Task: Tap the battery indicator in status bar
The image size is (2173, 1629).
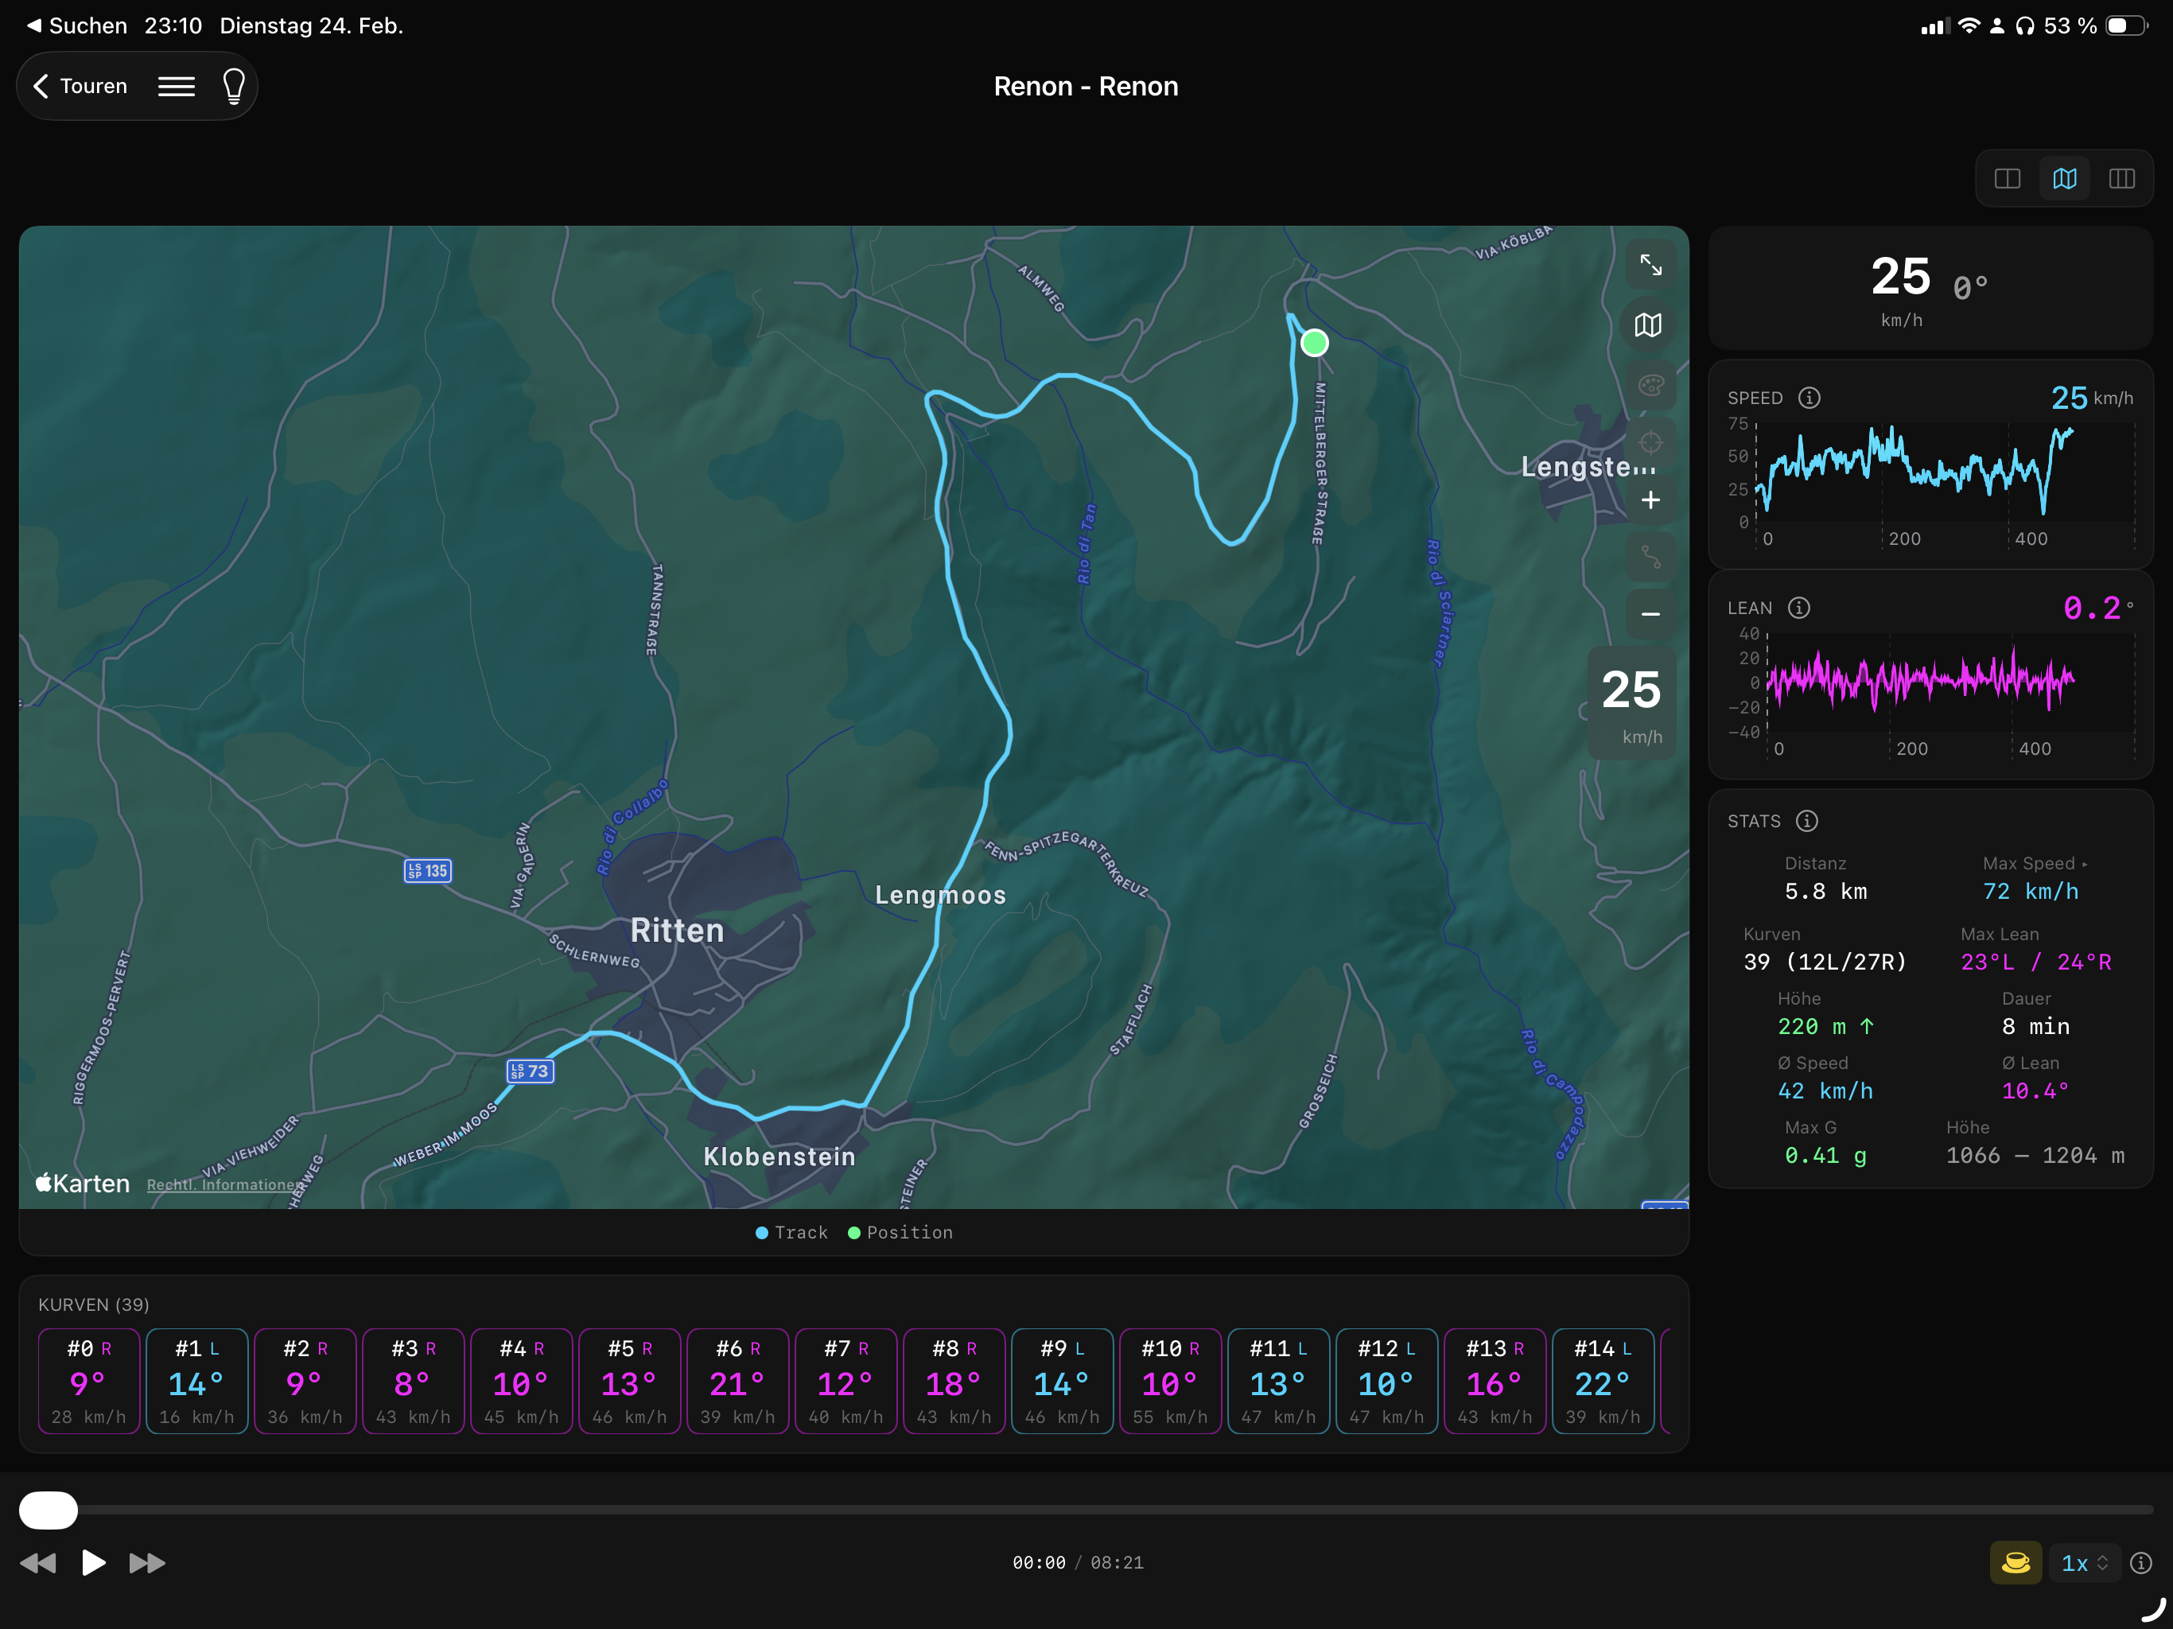Action: (2127, 25)
